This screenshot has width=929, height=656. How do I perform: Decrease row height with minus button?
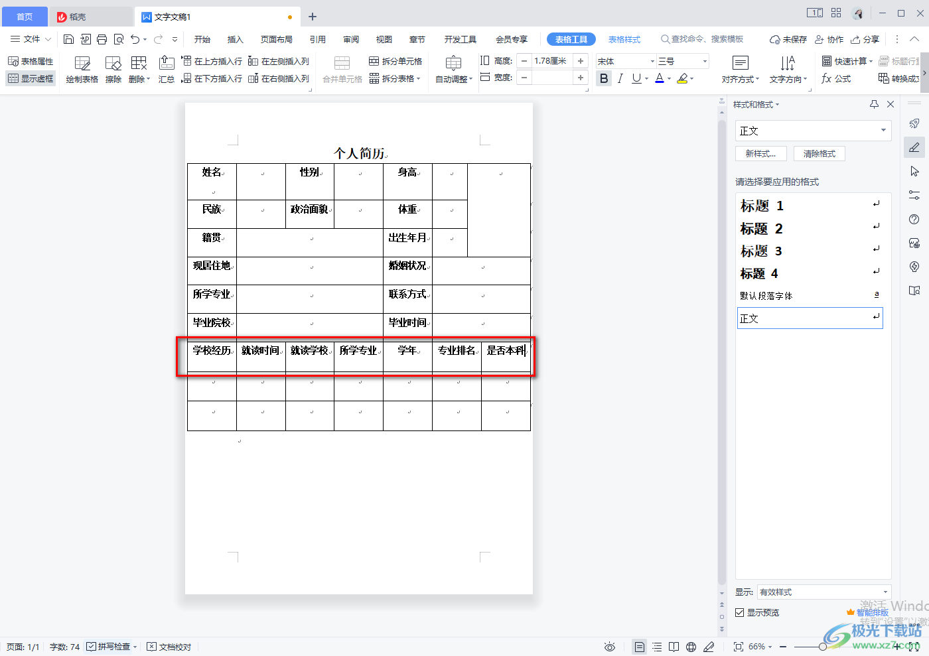524,61
